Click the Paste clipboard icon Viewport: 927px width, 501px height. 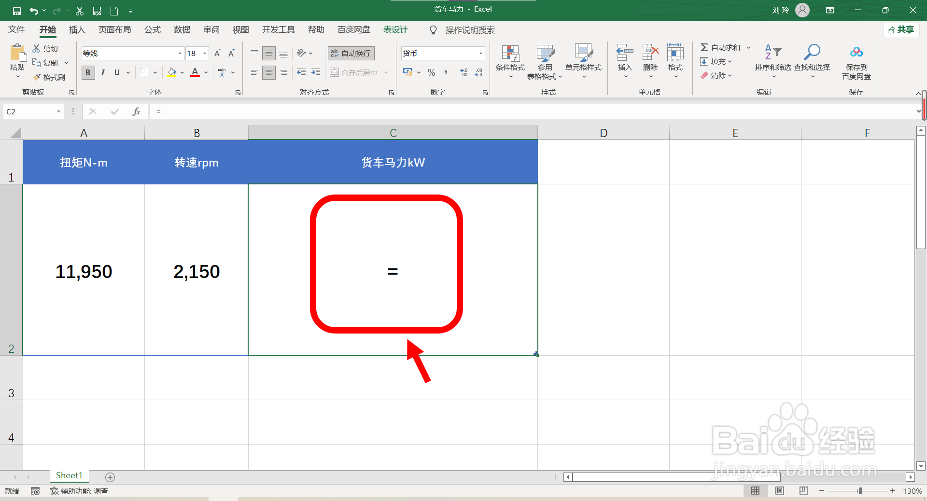pyautogui.click(x=18, y=53)
